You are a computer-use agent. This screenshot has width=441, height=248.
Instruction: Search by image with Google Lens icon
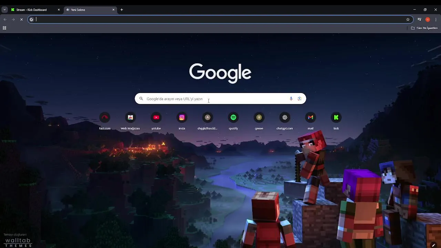299,99
